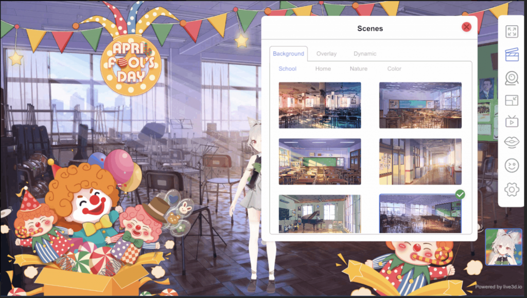Open webcam settings icon in sidebar
The image size is (527, 298).
pyautogui.click(x=512, y=78)
